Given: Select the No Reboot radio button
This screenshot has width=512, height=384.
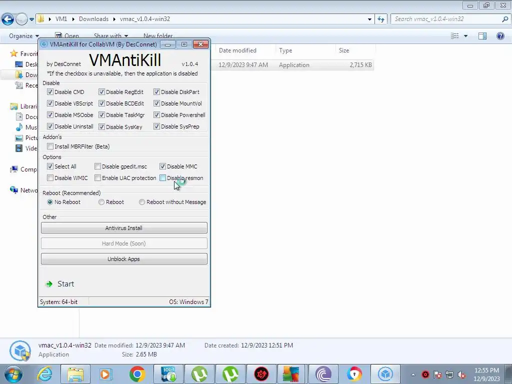Looking at the screenshot, I should 50,202.
